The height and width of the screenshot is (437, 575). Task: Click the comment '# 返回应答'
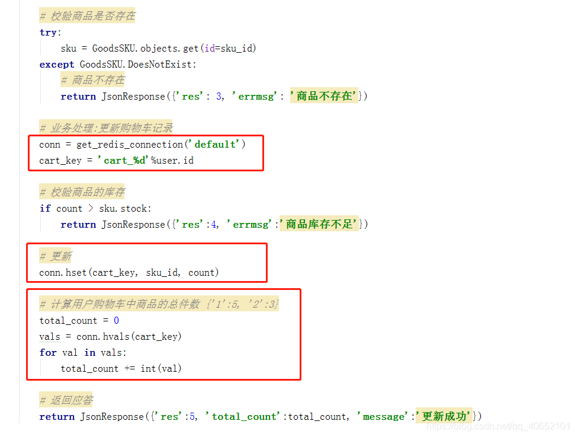coord(66,400)
